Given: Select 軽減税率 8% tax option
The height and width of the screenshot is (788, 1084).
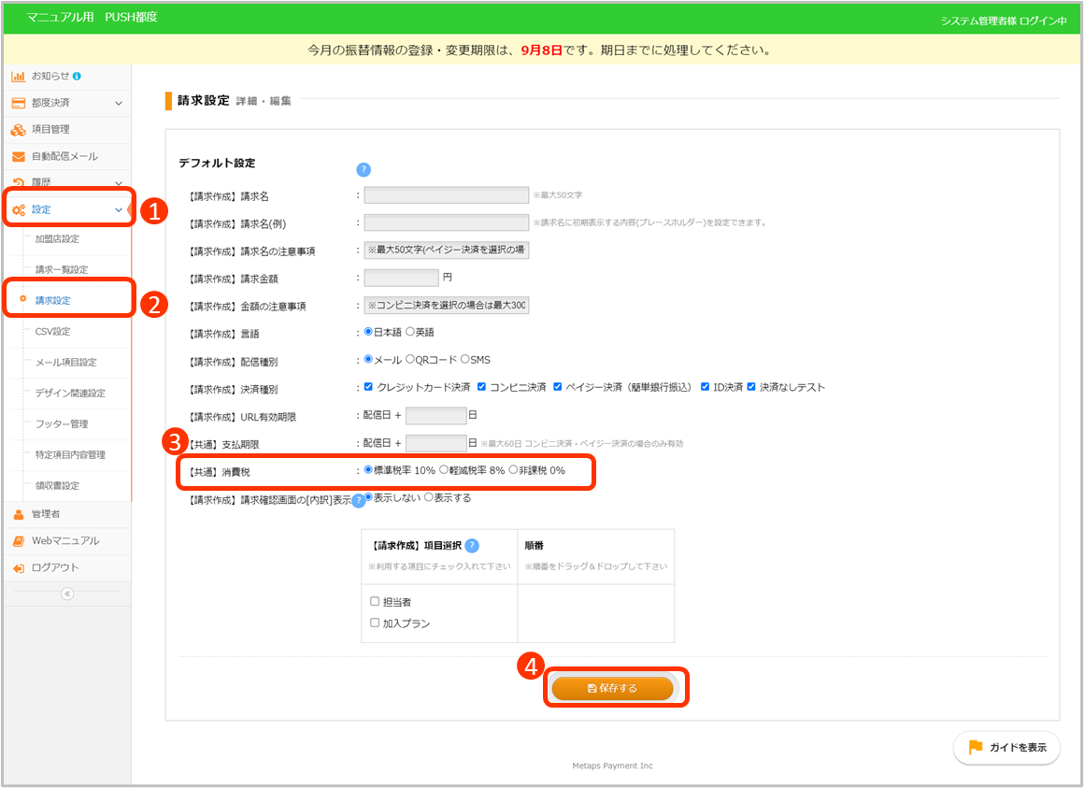Looking at the screenshot, I should click(444, 470).
